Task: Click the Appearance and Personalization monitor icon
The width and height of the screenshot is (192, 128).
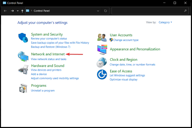Action: click(102, 50)
